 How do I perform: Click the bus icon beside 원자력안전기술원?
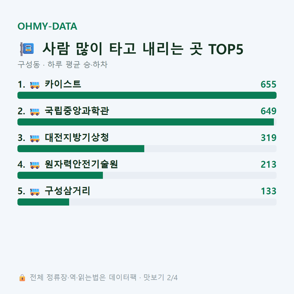[35, 165]
